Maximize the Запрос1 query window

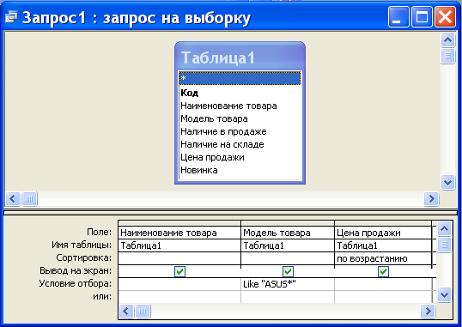[422, 17]
